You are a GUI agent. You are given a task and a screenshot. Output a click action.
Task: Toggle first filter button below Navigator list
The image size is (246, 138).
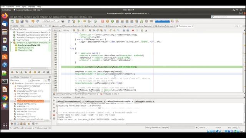pos(12,123)
